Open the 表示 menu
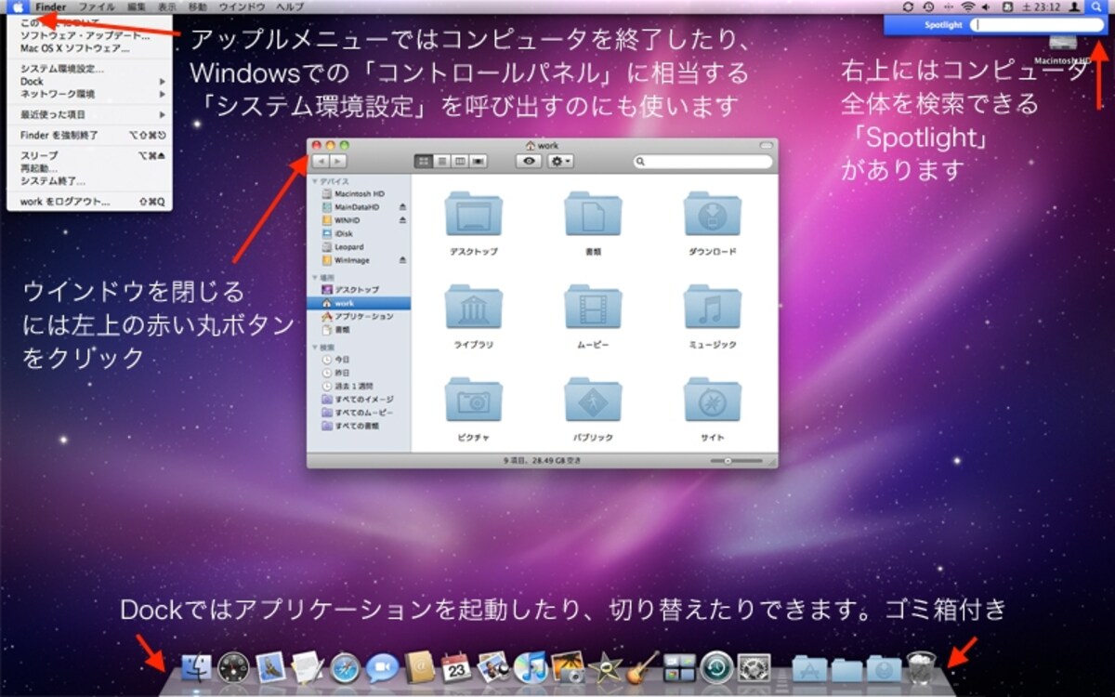 click(167, 7)
